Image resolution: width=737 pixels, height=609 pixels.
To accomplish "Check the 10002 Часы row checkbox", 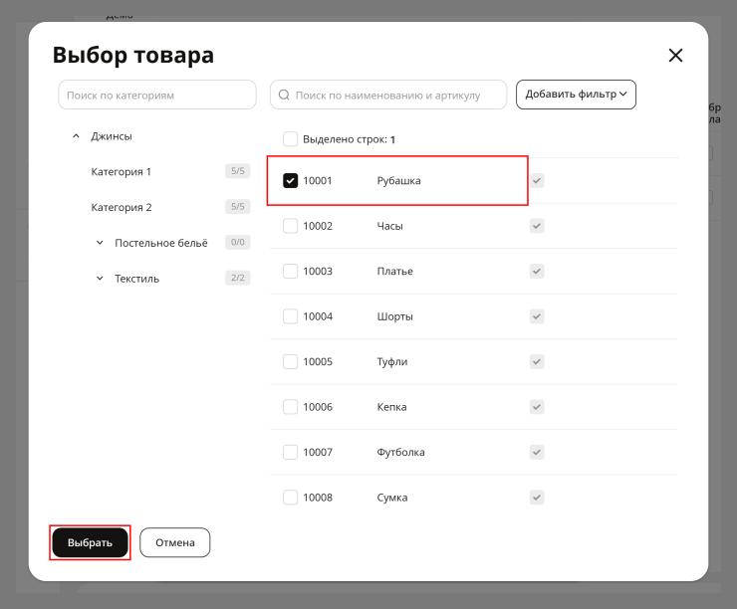I will [x=290, y=226].
